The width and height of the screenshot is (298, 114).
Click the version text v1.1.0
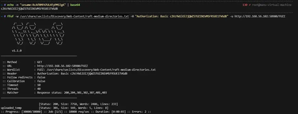[17, 51]
